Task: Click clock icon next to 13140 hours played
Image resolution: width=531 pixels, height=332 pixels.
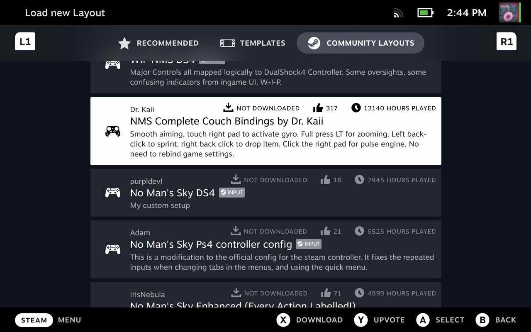Action: coord(356,108)
